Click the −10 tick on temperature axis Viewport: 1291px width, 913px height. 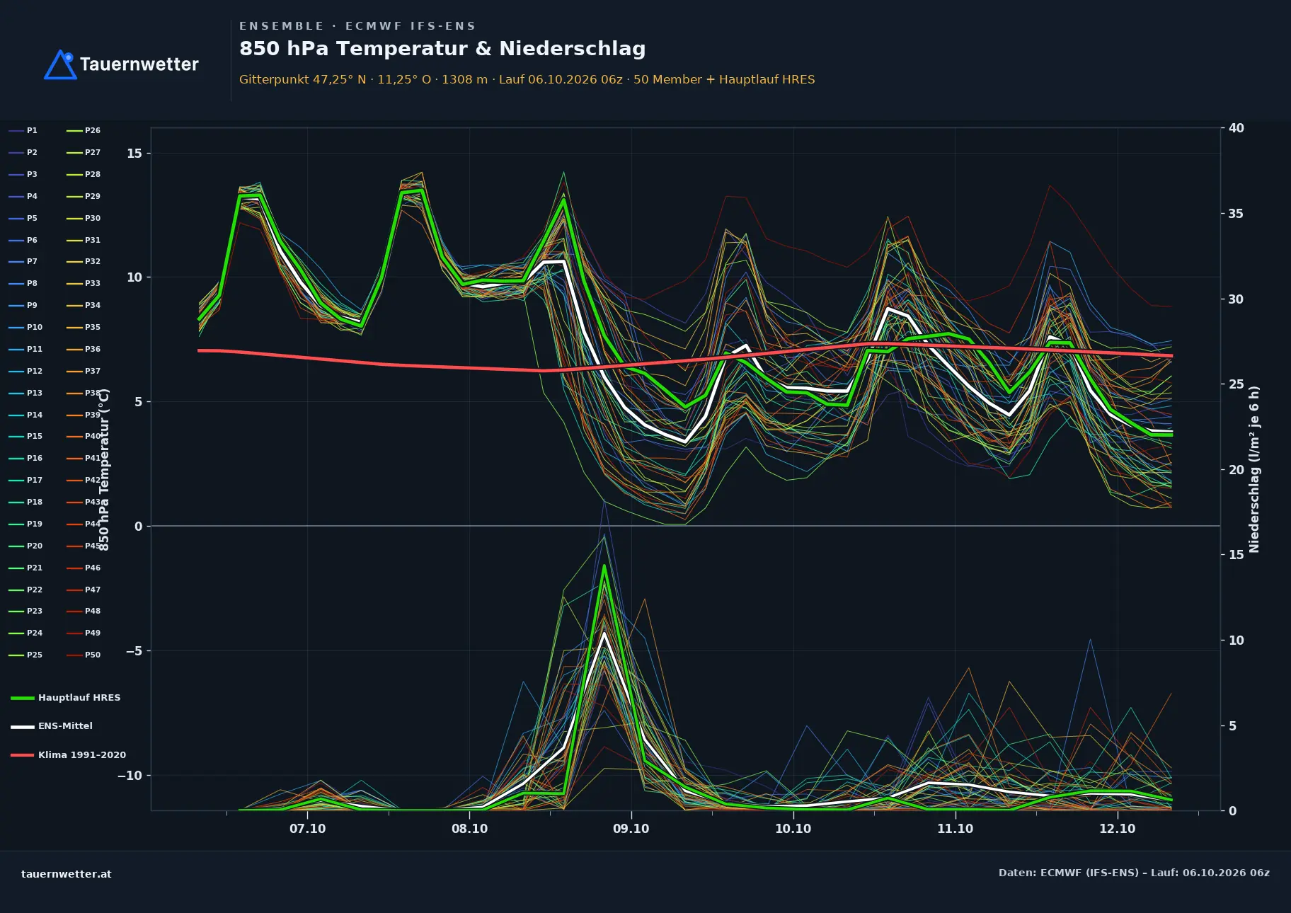130,776
